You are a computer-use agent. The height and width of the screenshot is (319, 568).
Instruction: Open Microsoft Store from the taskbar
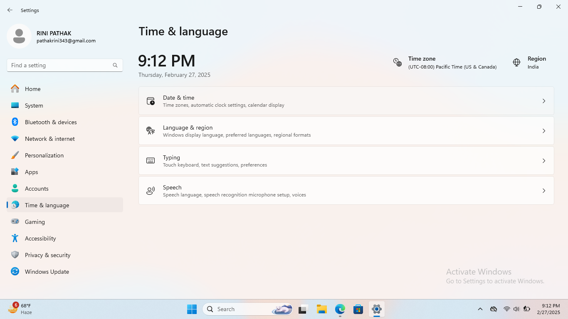click(x=358, y=309)
